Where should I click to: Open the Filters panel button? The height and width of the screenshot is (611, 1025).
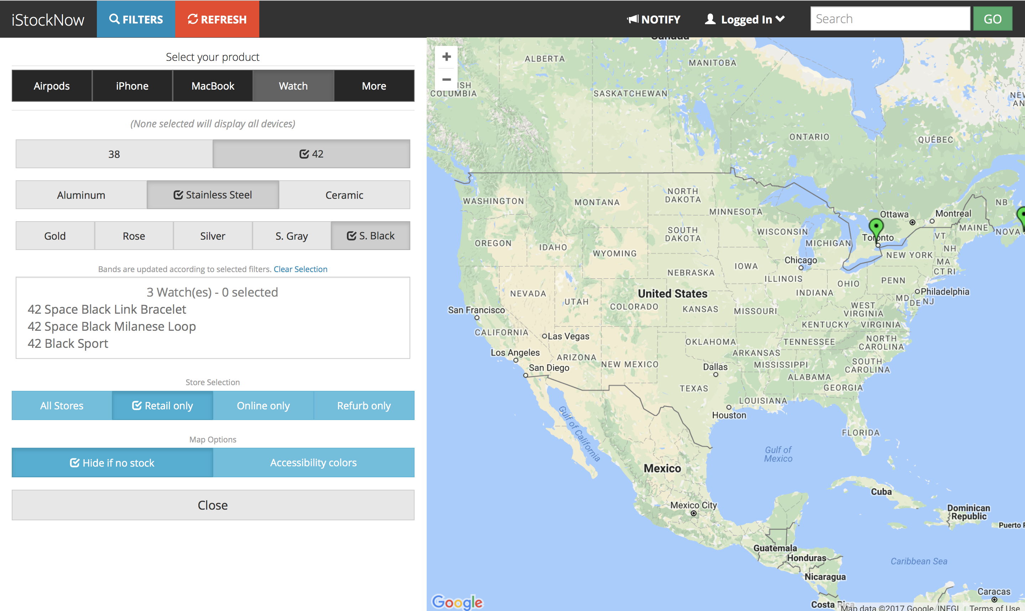click(136, 19)
